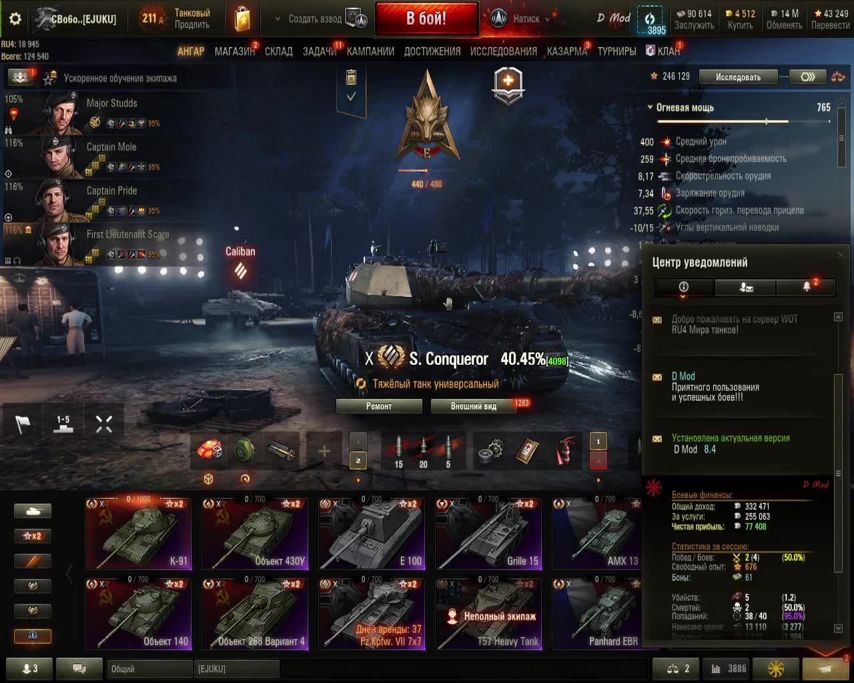The image size is (854, 683).
Task: Click the first aid kit consumable
Action: (x=528, y=452)
